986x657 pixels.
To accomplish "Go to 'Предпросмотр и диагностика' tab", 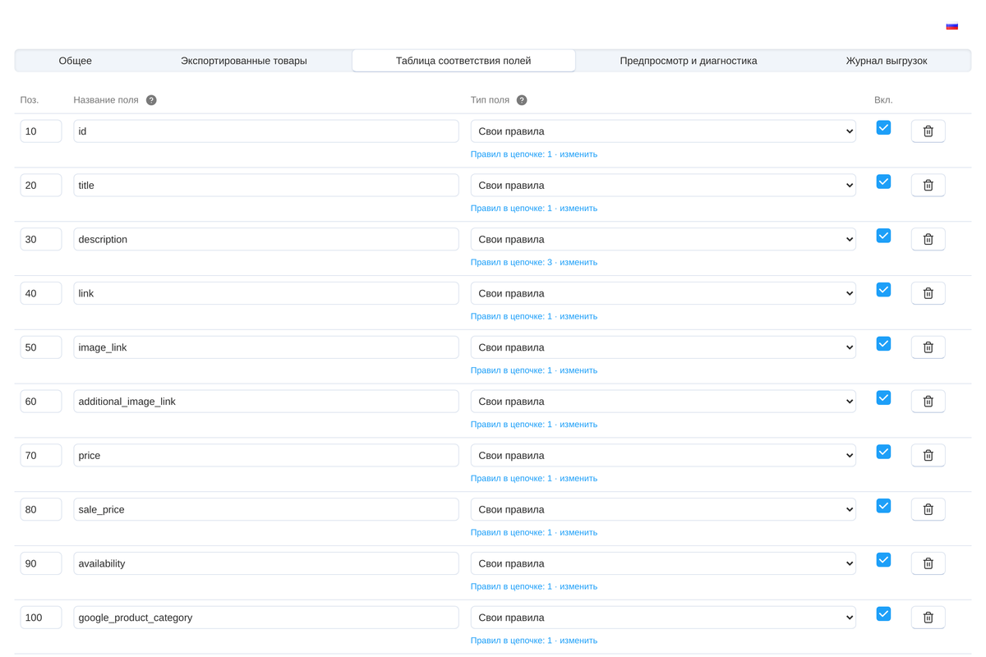I will click(x=689, y=61).
